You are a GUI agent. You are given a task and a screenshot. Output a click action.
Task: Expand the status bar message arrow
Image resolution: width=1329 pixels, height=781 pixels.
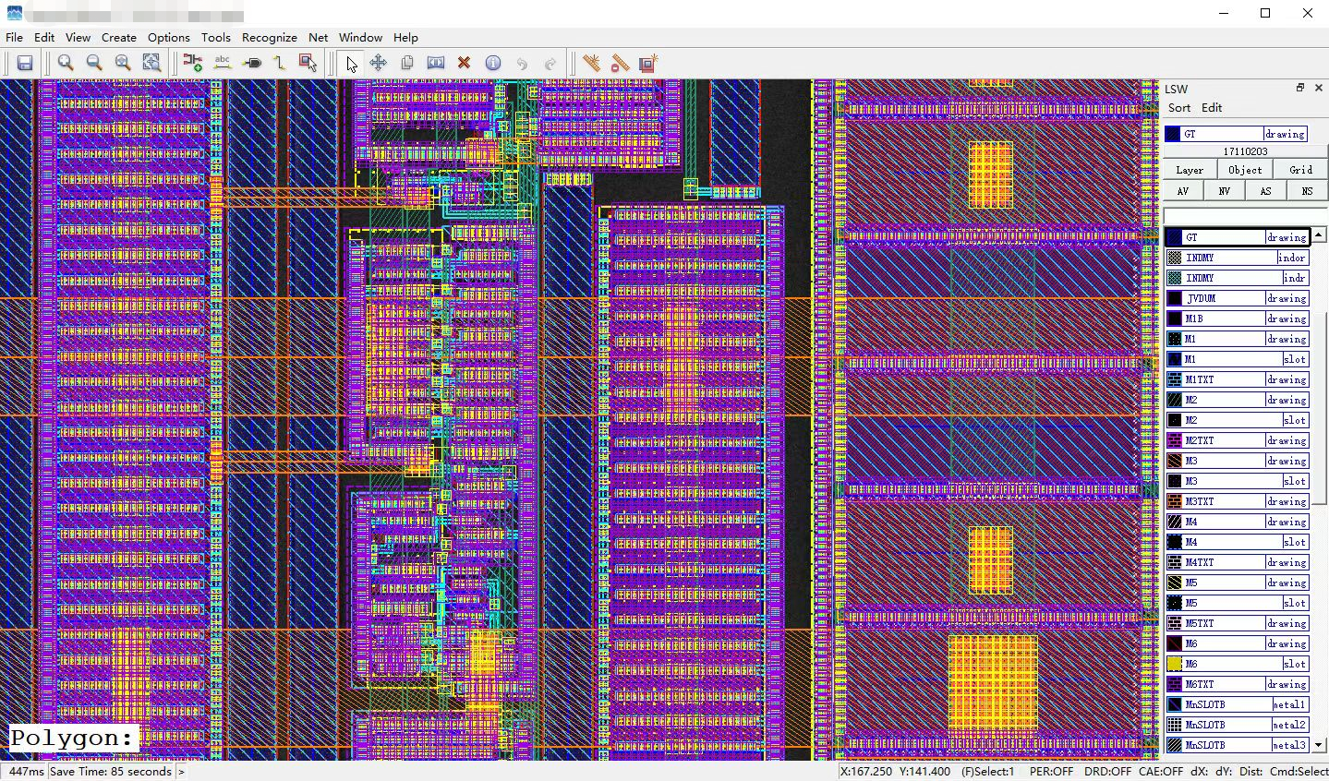point(181,772)
